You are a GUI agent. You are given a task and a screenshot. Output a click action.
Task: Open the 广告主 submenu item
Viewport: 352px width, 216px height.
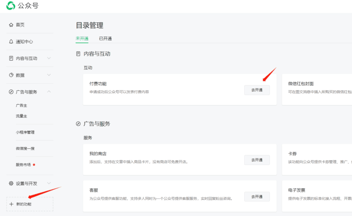21,105
